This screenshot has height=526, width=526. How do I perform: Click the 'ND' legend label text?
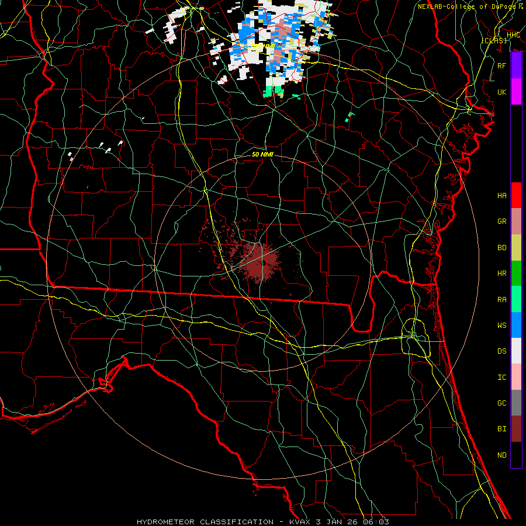[502, 455]
